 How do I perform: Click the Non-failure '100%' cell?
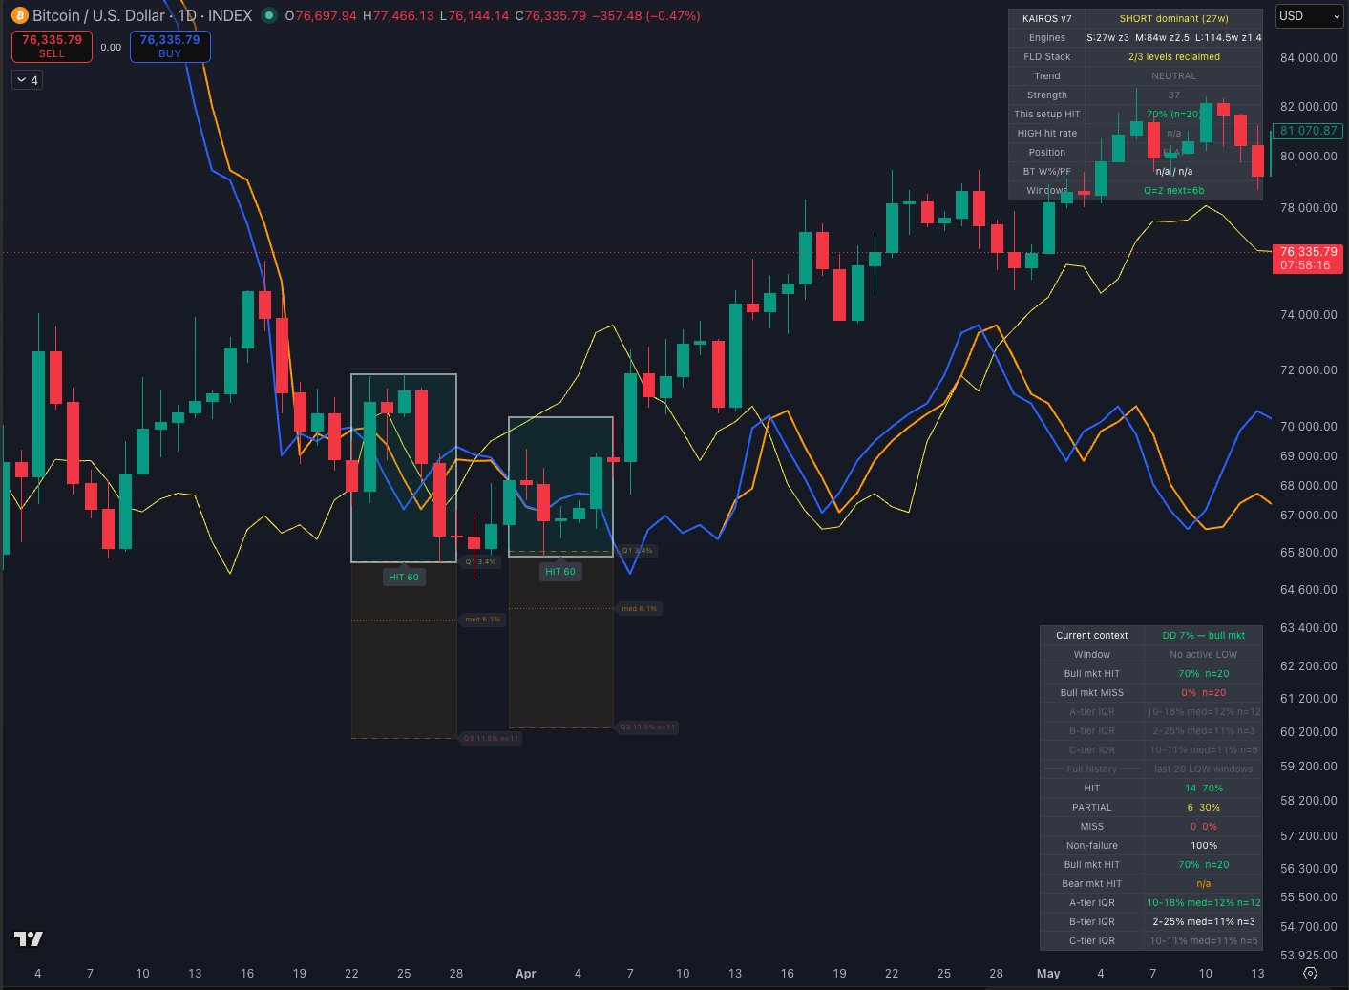click(1203, 845)
